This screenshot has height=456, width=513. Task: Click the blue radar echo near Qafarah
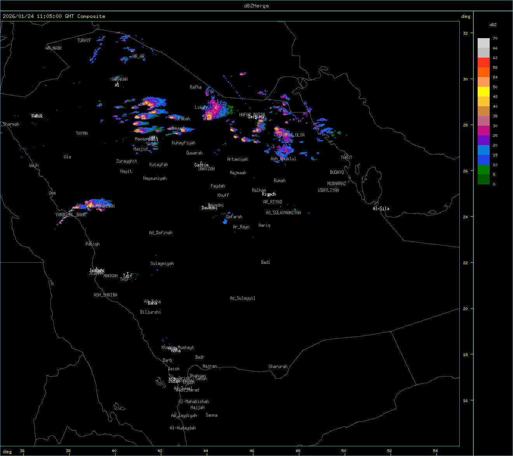coord(225,222)
